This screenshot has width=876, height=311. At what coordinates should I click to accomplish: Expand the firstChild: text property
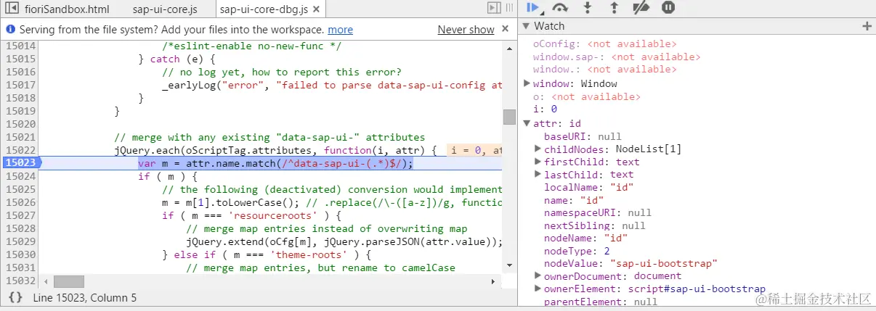[538, 162]
